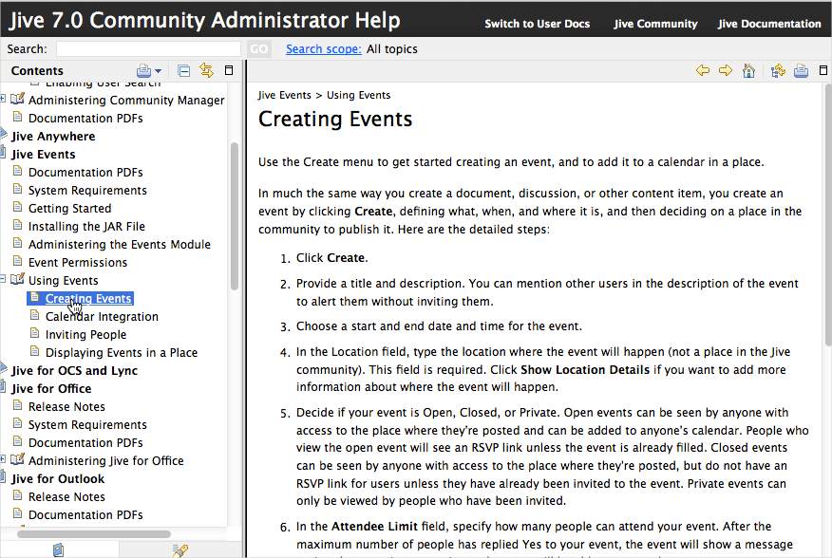This screenshot has height=558, width=832.
Task: Open the Jive Documentation header link
Action: coord(769,24)
